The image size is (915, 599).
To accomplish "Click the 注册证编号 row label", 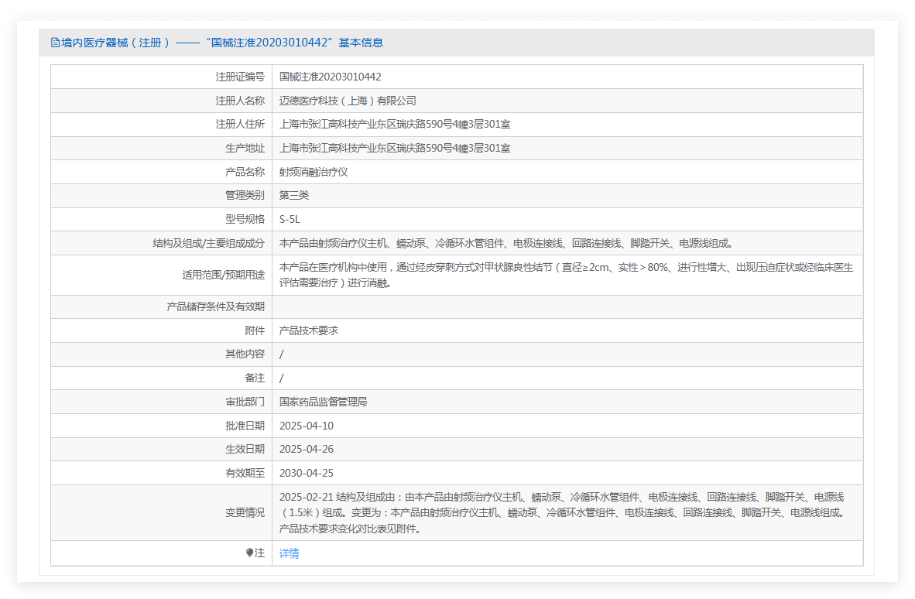I will 240,77.
